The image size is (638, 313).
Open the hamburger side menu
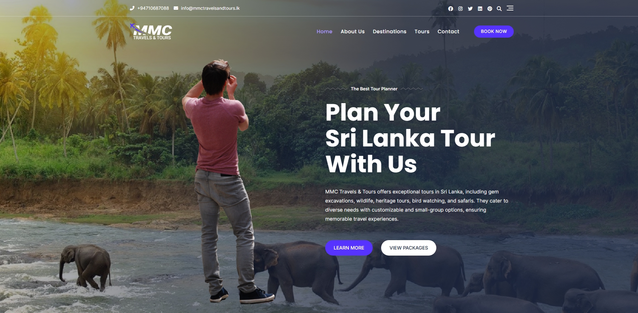point(510,8)
